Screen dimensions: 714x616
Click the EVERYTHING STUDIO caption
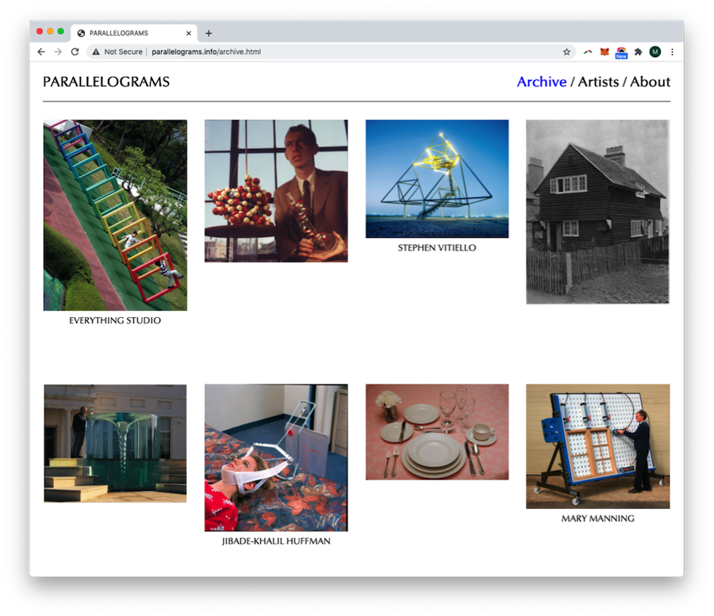(x=115, y=320)
